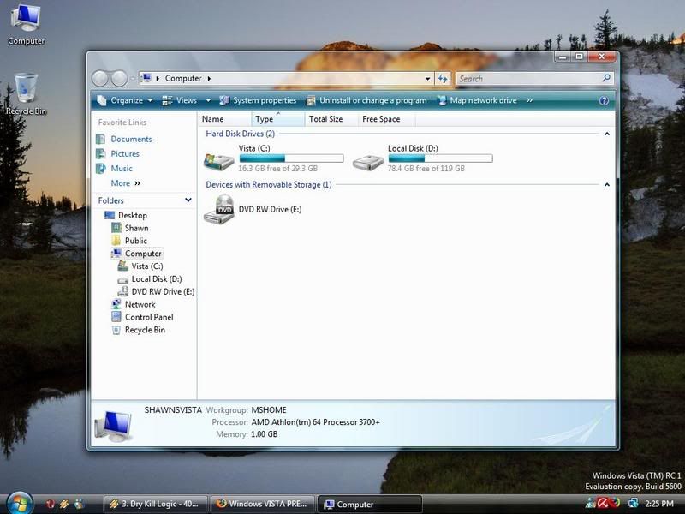Click the Explorer Forward navigation button
685x514 pixels.
pyautogui.click(x=119, y=79)
